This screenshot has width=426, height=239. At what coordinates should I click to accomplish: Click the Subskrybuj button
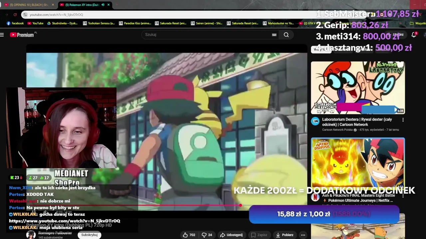pyautogui.click(x=90, y=235)
